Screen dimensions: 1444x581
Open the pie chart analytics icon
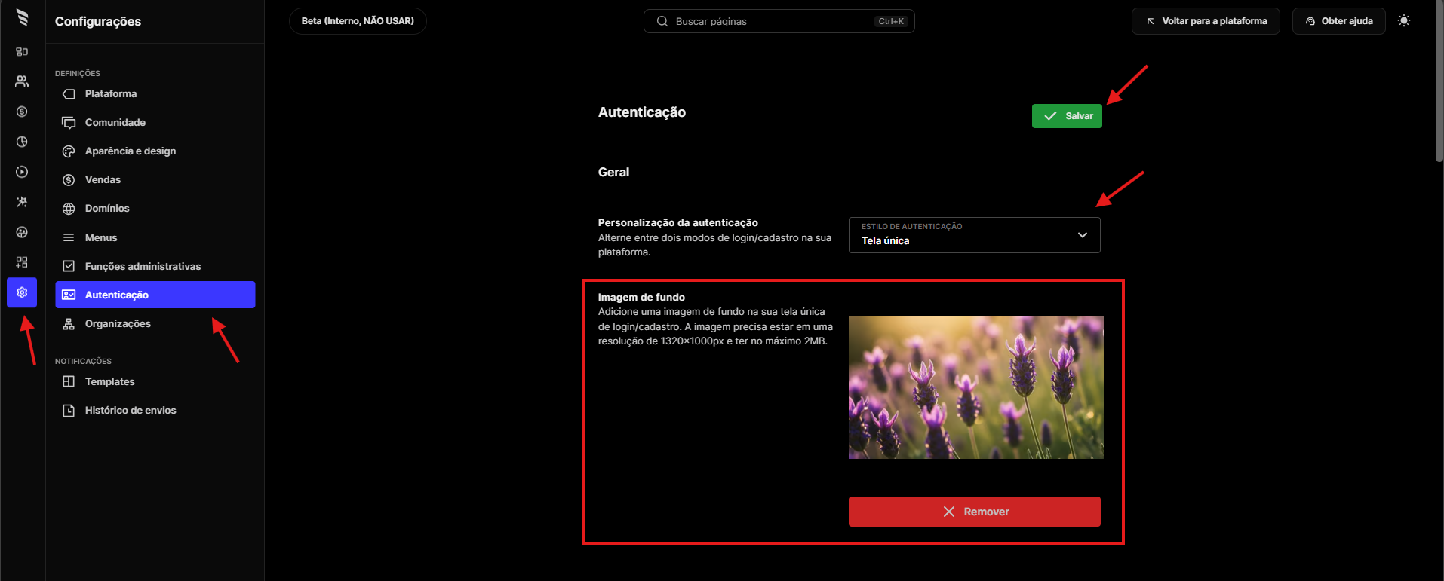[22, 142]
